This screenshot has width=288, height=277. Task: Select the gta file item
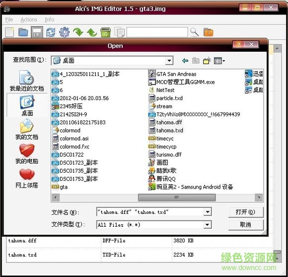[60, 187]
